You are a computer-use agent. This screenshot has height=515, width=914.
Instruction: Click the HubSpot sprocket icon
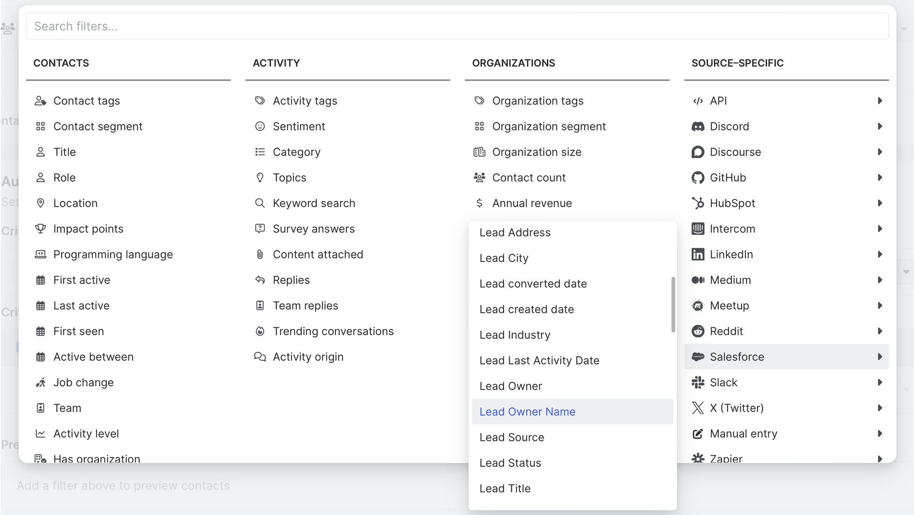[698, 203]
